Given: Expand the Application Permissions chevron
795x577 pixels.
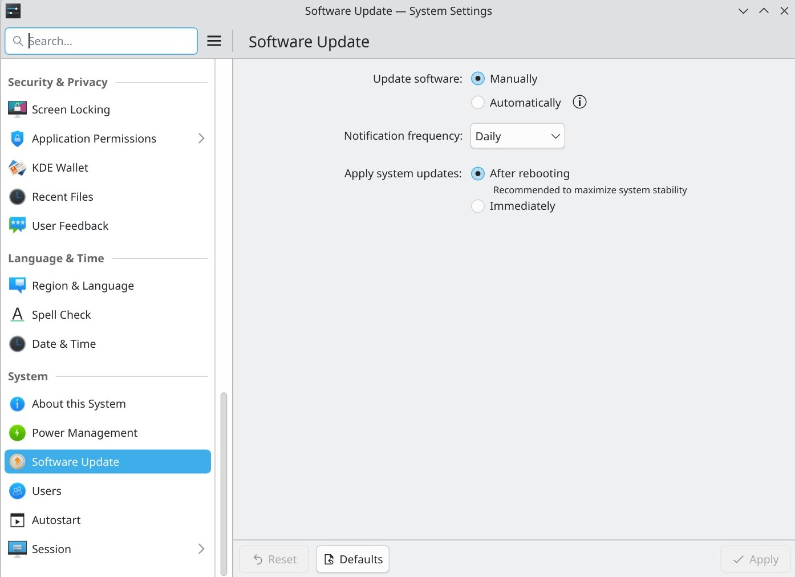Looking at the screenshot, I should [201, 139].
